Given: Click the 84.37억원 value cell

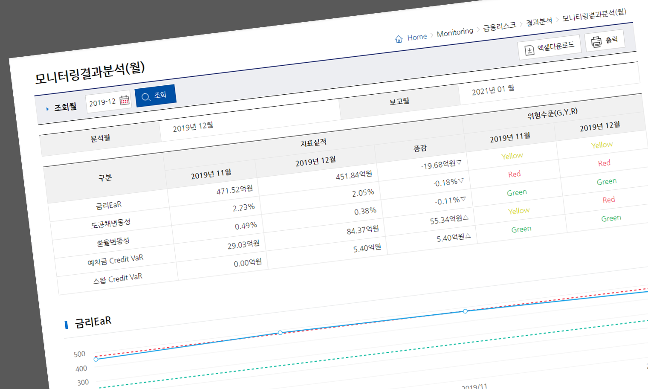Looking at the screenshot, I should (362, 230).
